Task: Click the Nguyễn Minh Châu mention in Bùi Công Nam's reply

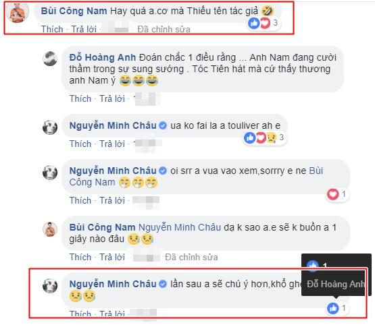Action: [x=180, y=227]
